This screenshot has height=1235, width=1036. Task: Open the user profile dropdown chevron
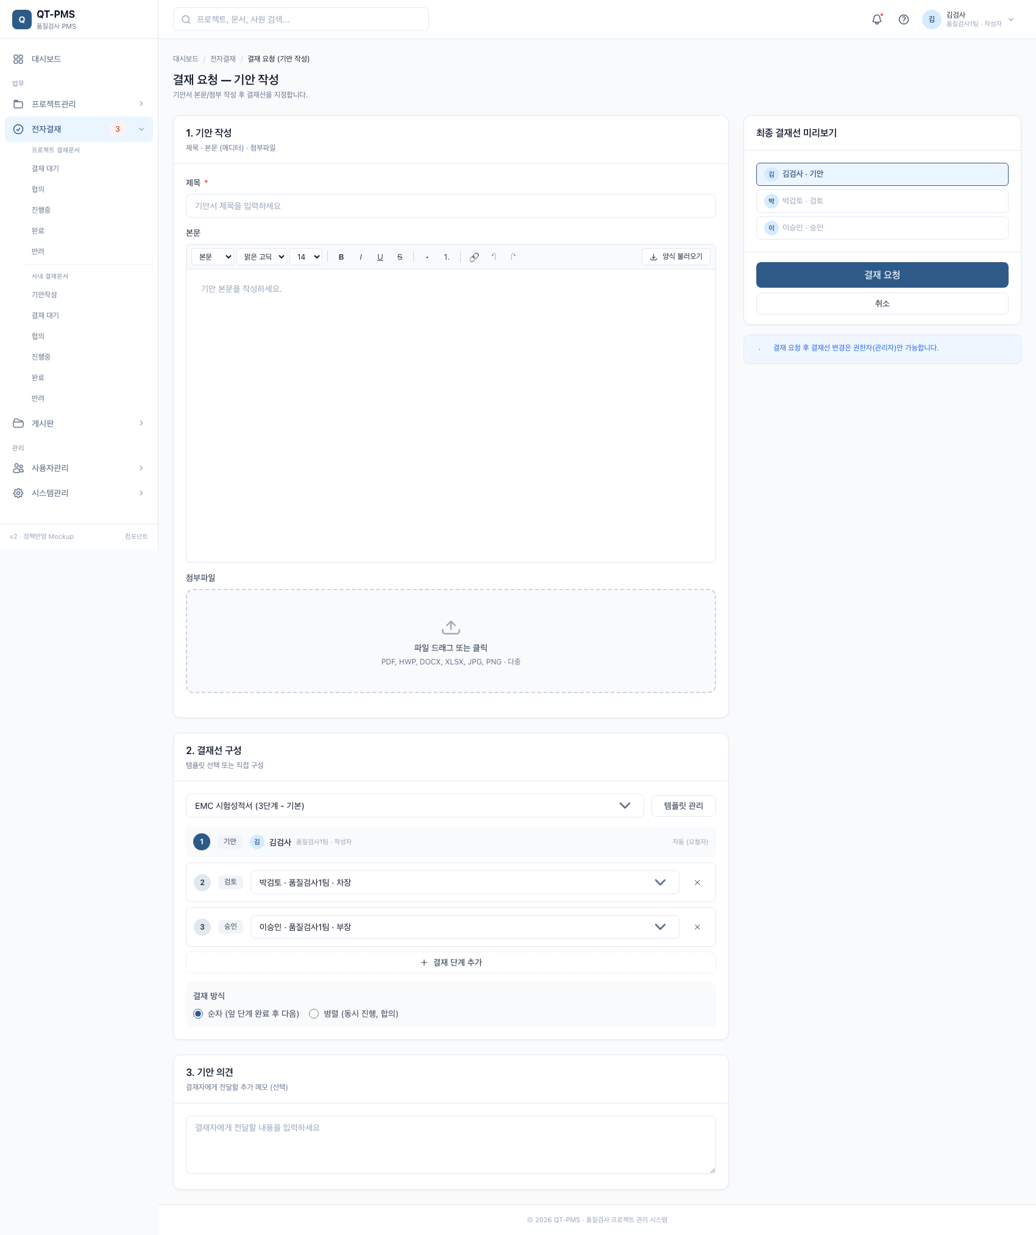(x=1011, y=20)
